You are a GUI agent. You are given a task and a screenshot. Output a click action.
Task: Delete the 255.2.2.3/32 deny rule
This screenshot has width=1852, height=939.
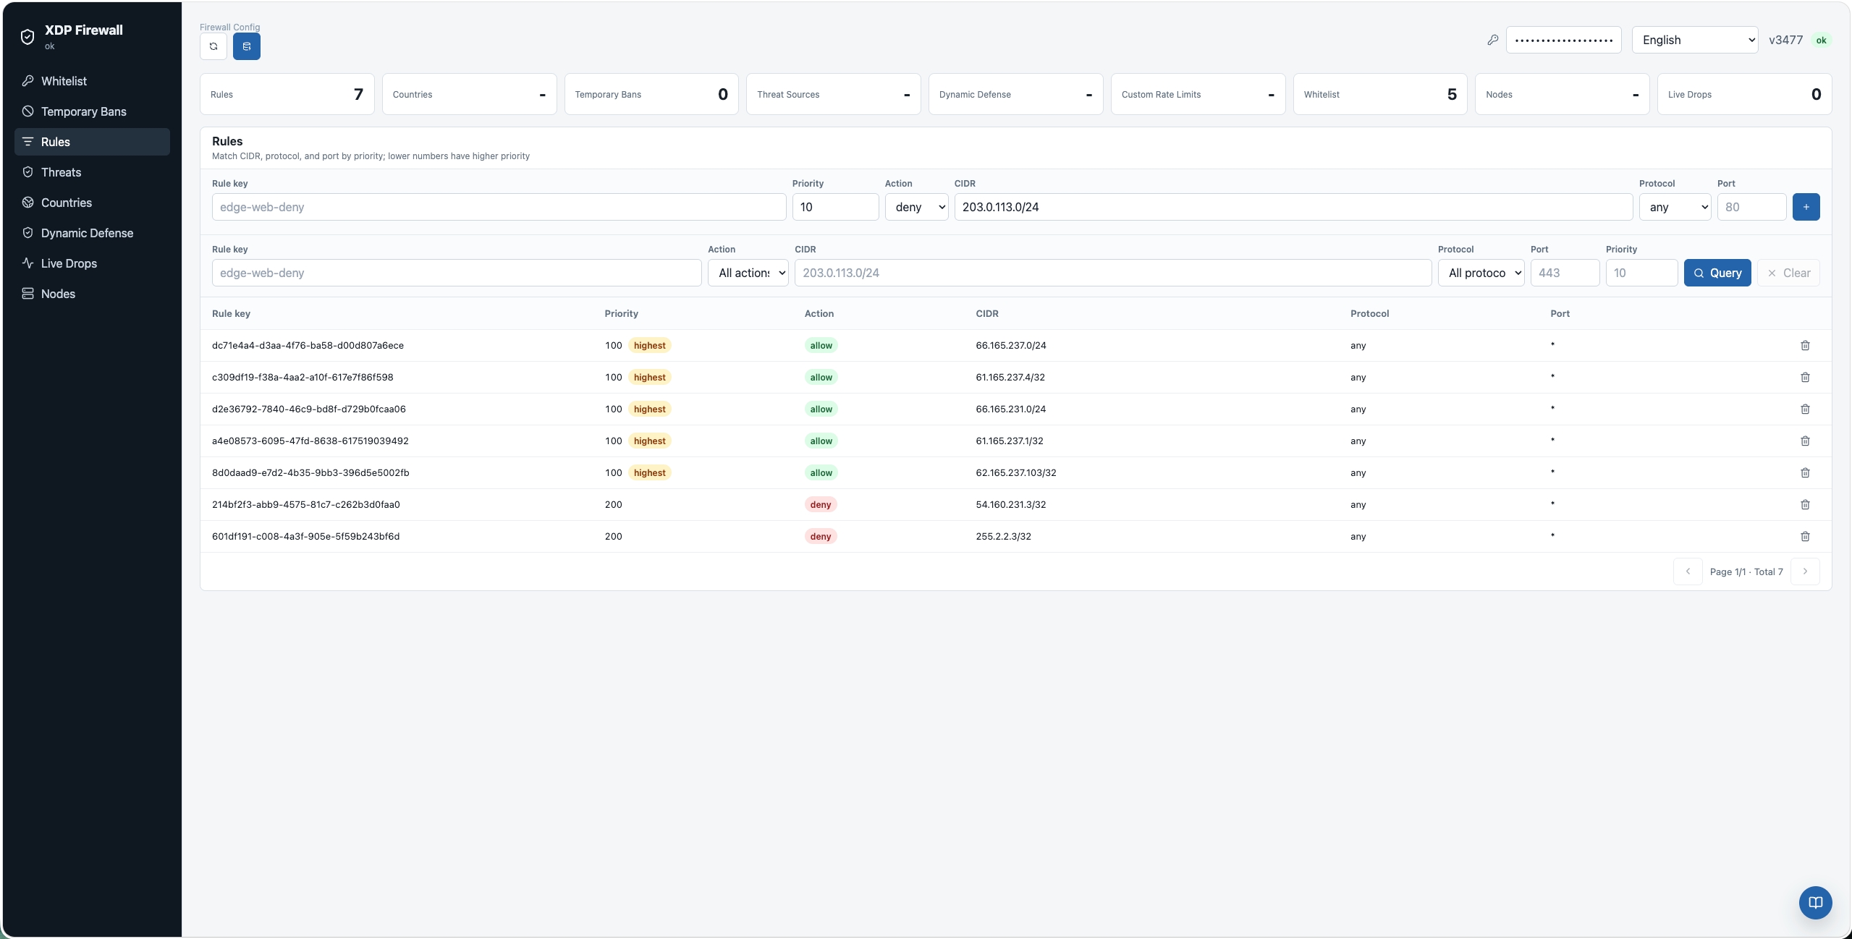coord(1805,537)
